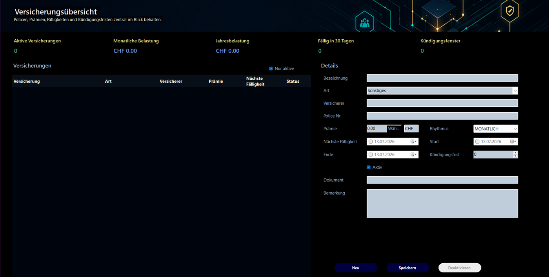Viewport: 549px width, 277px height.
Task: Click into the Bezeichnung input field
Action: (442, 78)
